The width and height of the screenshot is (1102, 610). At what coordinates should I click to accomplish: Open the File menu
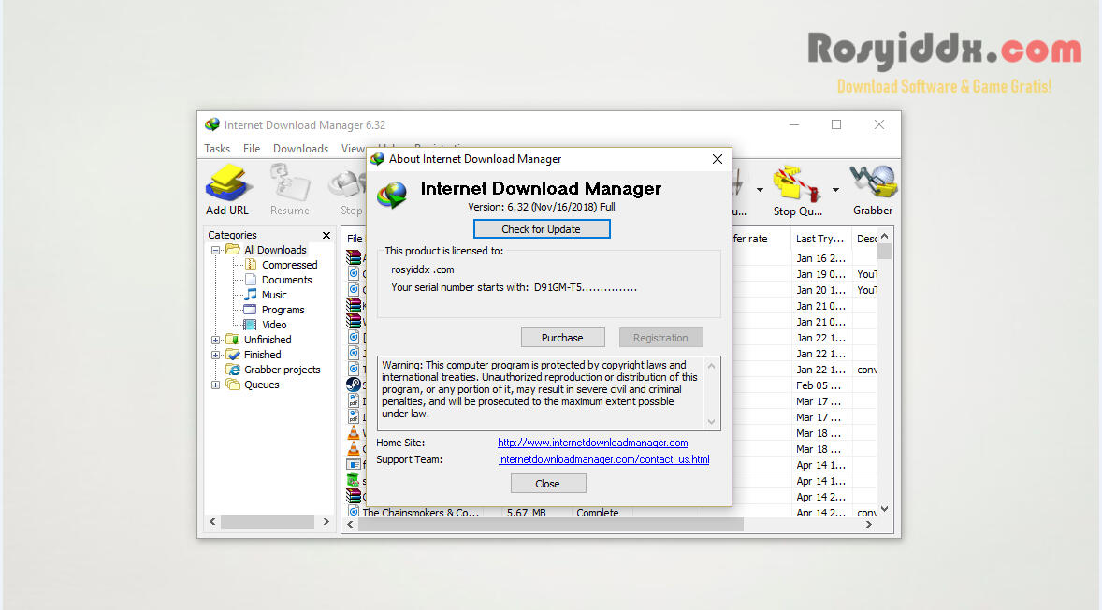(252, 148)
